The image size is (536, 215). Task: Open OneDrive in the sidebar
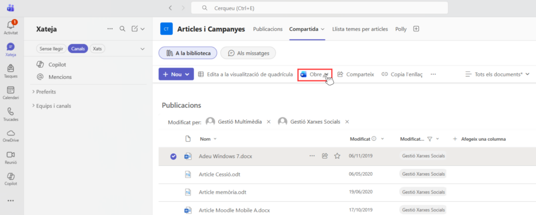[x=10, y=135]
